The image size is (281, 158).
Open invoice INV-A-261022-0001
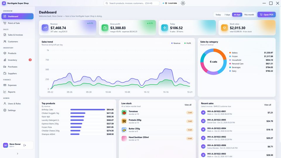pyautogui.click(x=237, y=113)
